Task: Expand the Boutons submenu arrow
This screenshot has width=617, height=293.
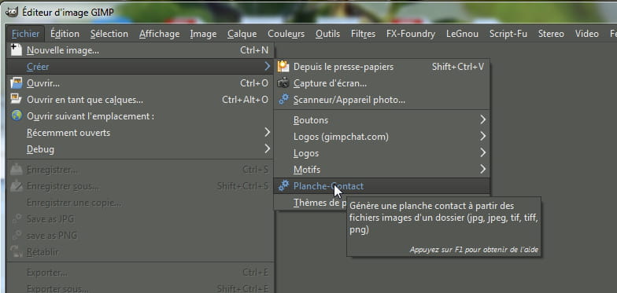Action: click(483, 119)
